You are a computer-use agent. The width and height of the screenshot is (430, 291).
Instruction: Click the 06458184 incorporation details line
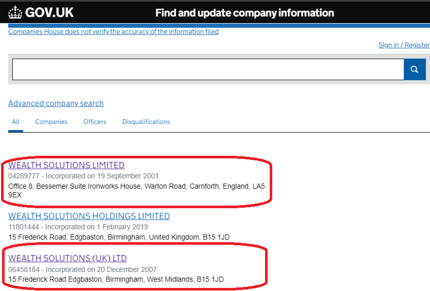pos(82,269)
